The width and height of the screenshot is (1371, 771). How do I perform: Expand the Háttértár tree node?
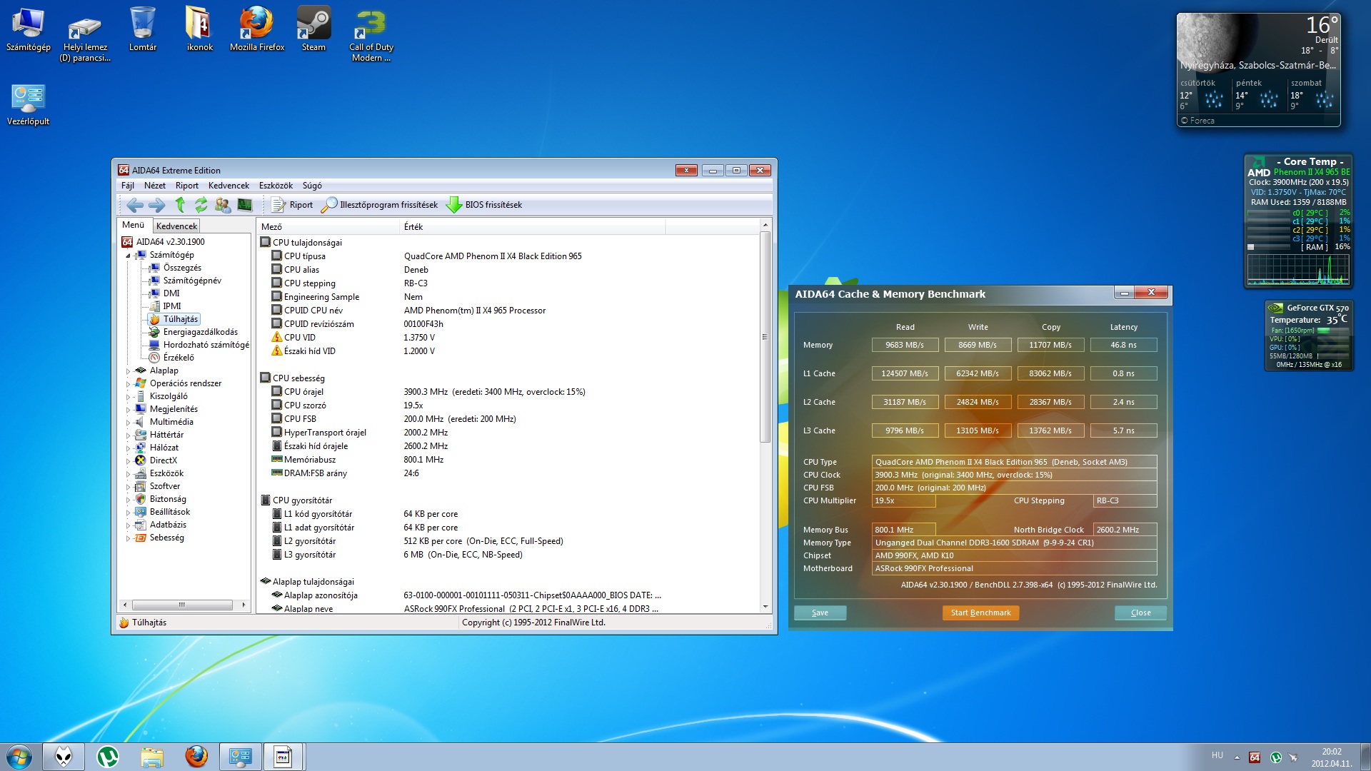(129, 435)
